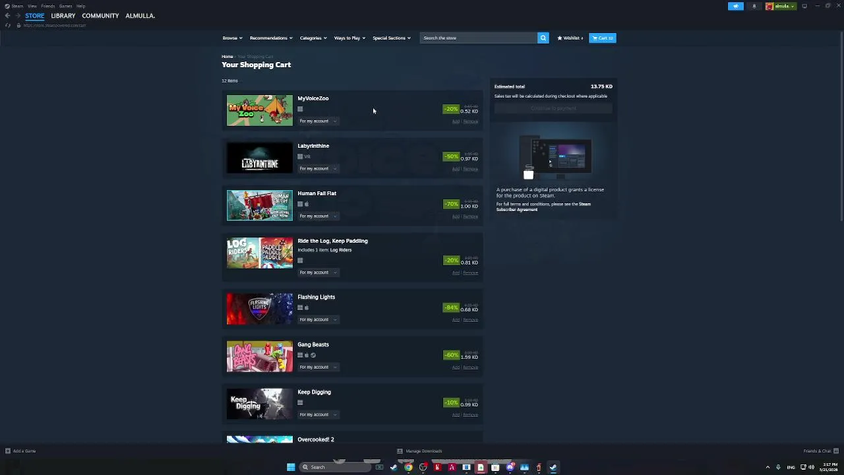
Task: Click the taskbar volume icon
Action: click(x=812, y=467)
